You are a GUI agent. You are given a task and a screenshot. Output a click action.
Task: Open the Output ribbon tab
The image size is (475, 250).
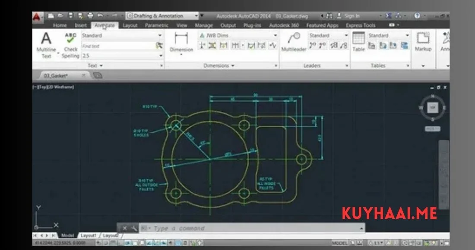point(228,25)
